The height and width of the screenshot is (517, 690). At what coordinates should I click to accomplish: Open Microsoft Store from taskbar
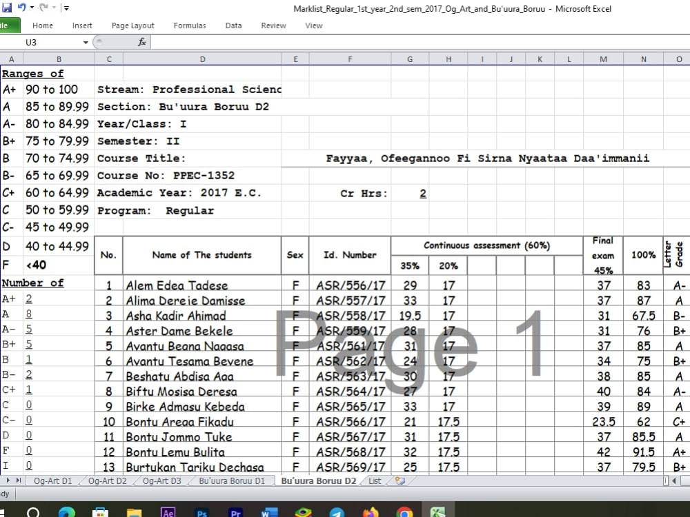pyautogui.click(x=100, y=513)
